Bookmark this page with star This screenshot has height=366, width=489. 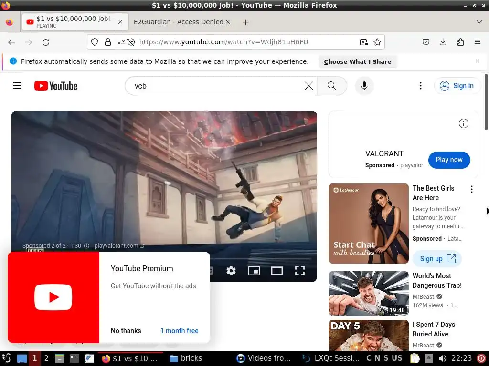[x=377, y=42]
